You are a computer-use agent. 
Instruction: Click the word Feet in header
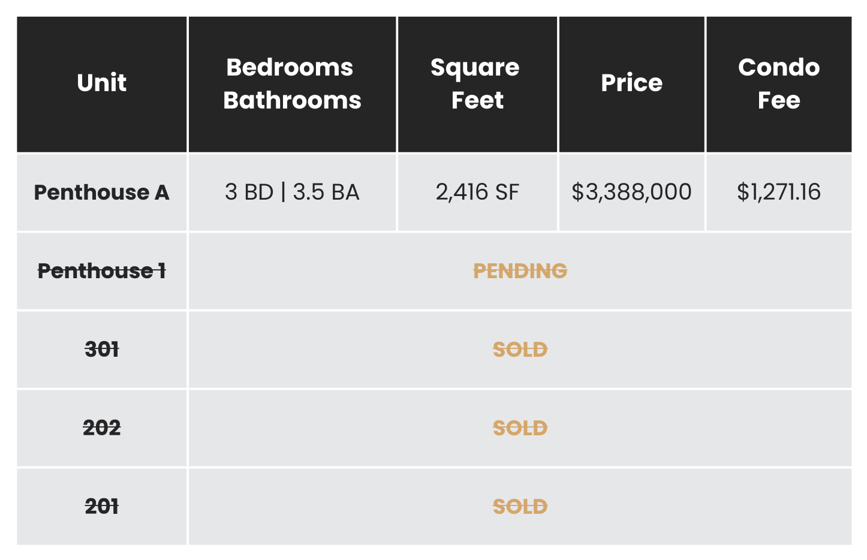pos(477,100)
